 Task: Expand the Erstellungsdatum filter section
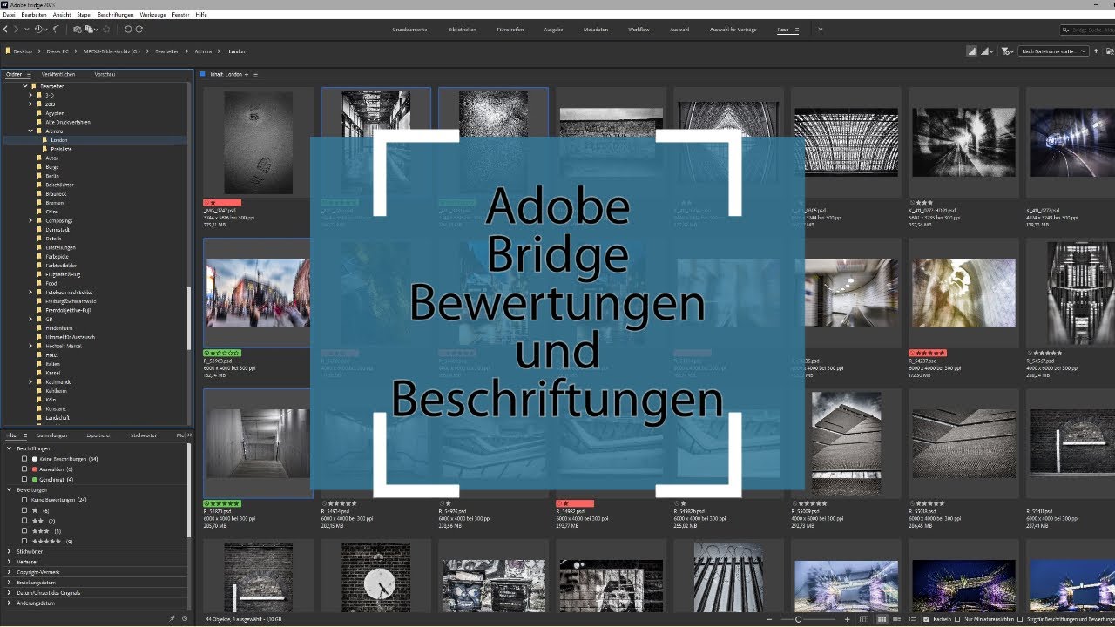tap(9, 582)
